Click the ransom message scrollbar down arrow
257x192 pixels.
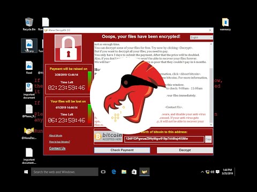(211, 125)
